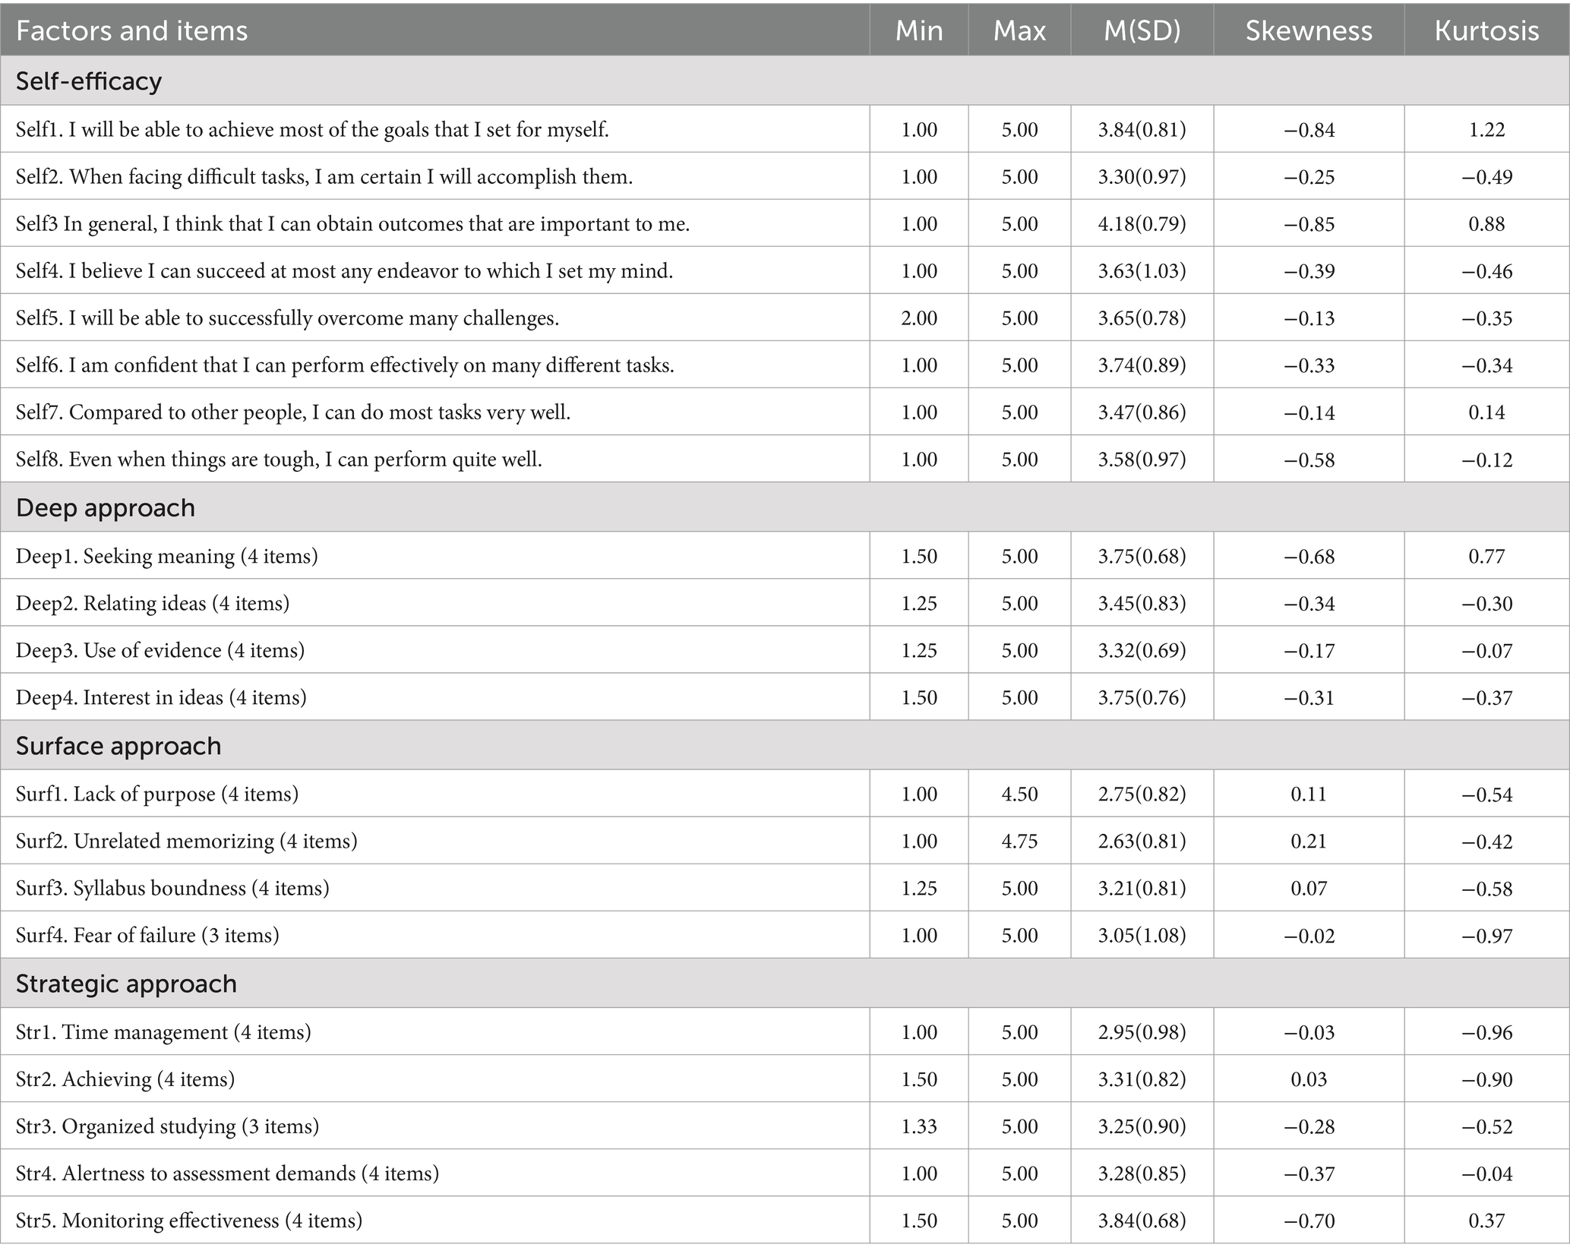Click the Min value 1.50 for Deep1
The height and width of the screenshot is (1257, 1570).
pyautogui.click(x=919, y=557)
